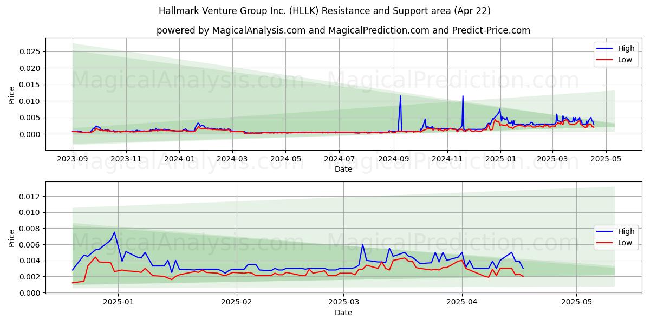Click the September 2024 price spike peak
This screenshot has height=325, width=650.
tap(400, 96)
